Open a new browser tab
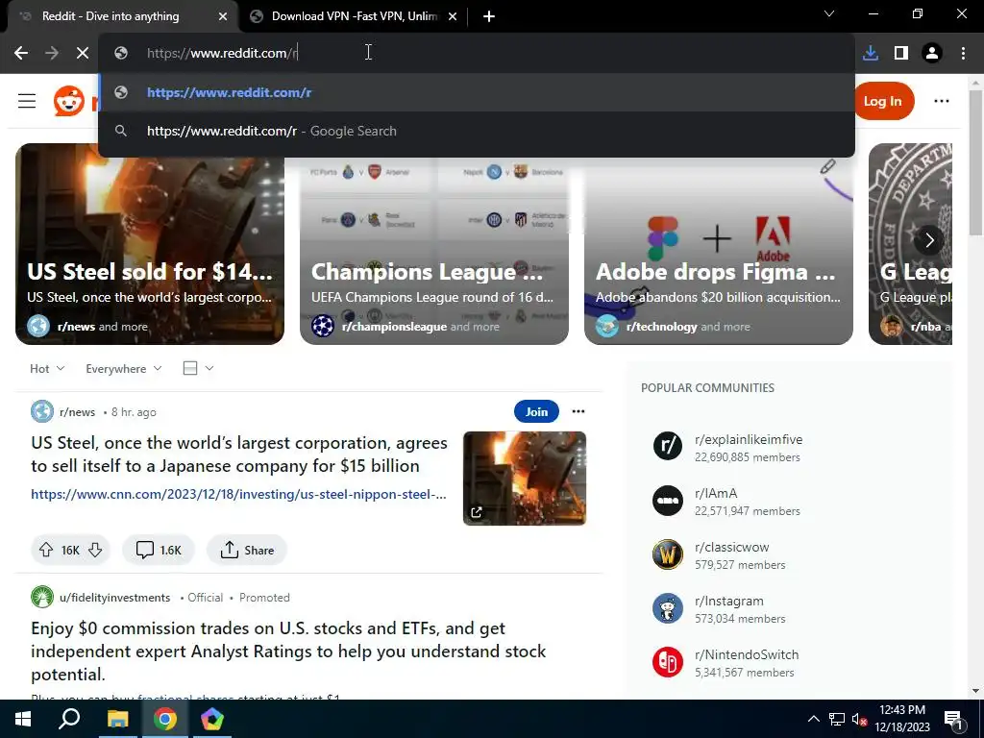Viewport: 984px width, 738px height. (489, 16)
